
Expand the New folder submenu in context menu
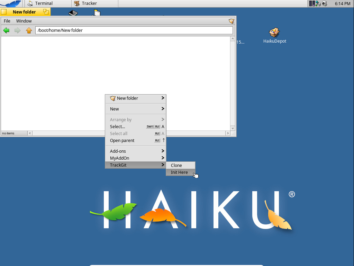click(136, 98)
